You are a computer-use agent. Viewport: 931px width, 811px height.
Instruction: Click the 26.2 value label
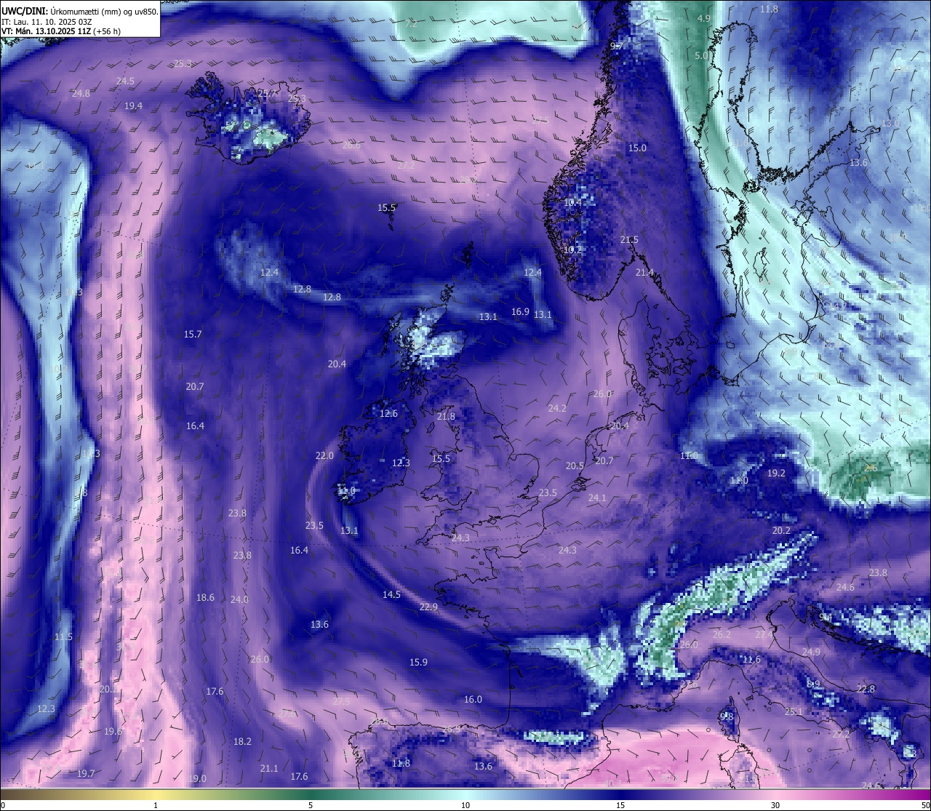[x=722, y=634]
